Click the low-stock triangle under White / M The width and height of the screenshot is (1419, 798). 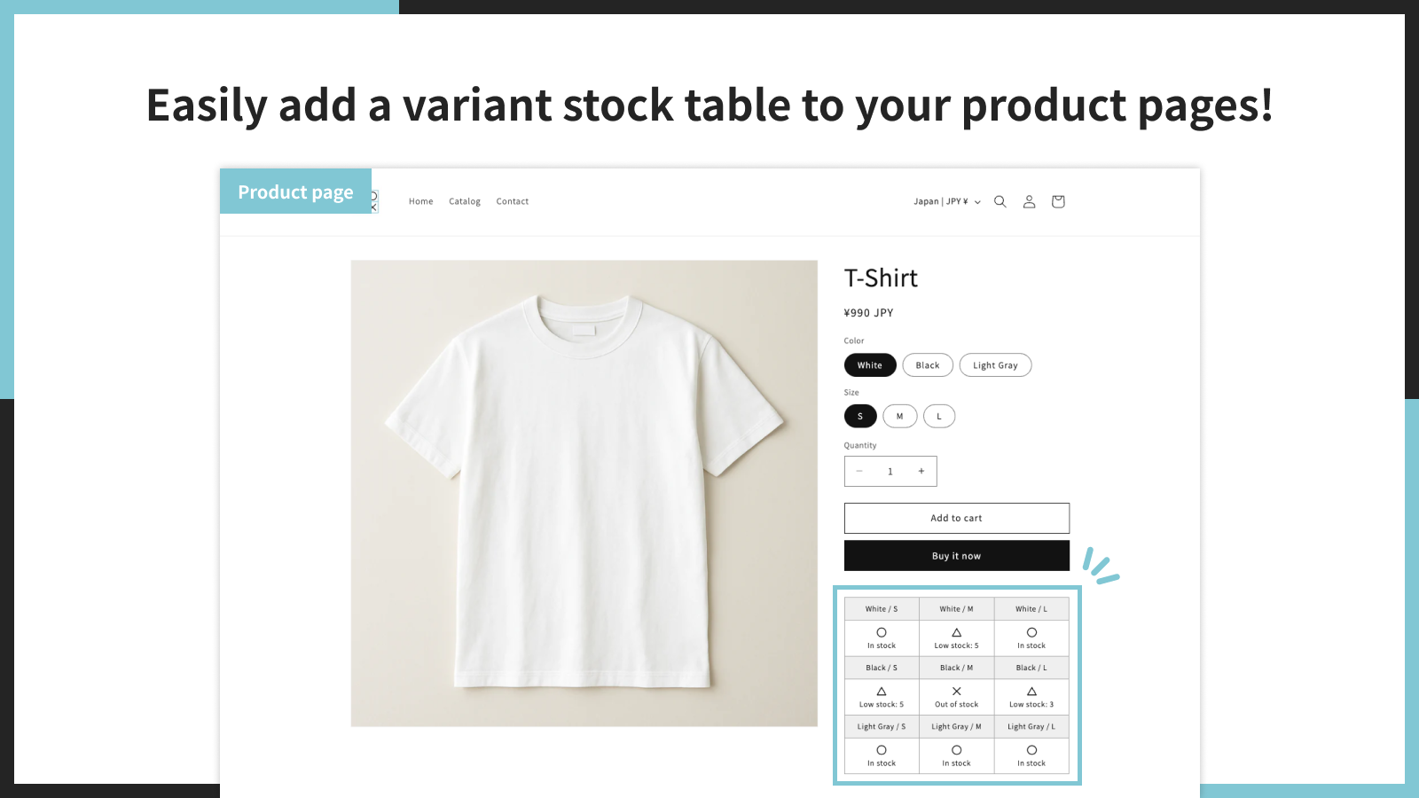pyautogui.click(x=957, y=632)
